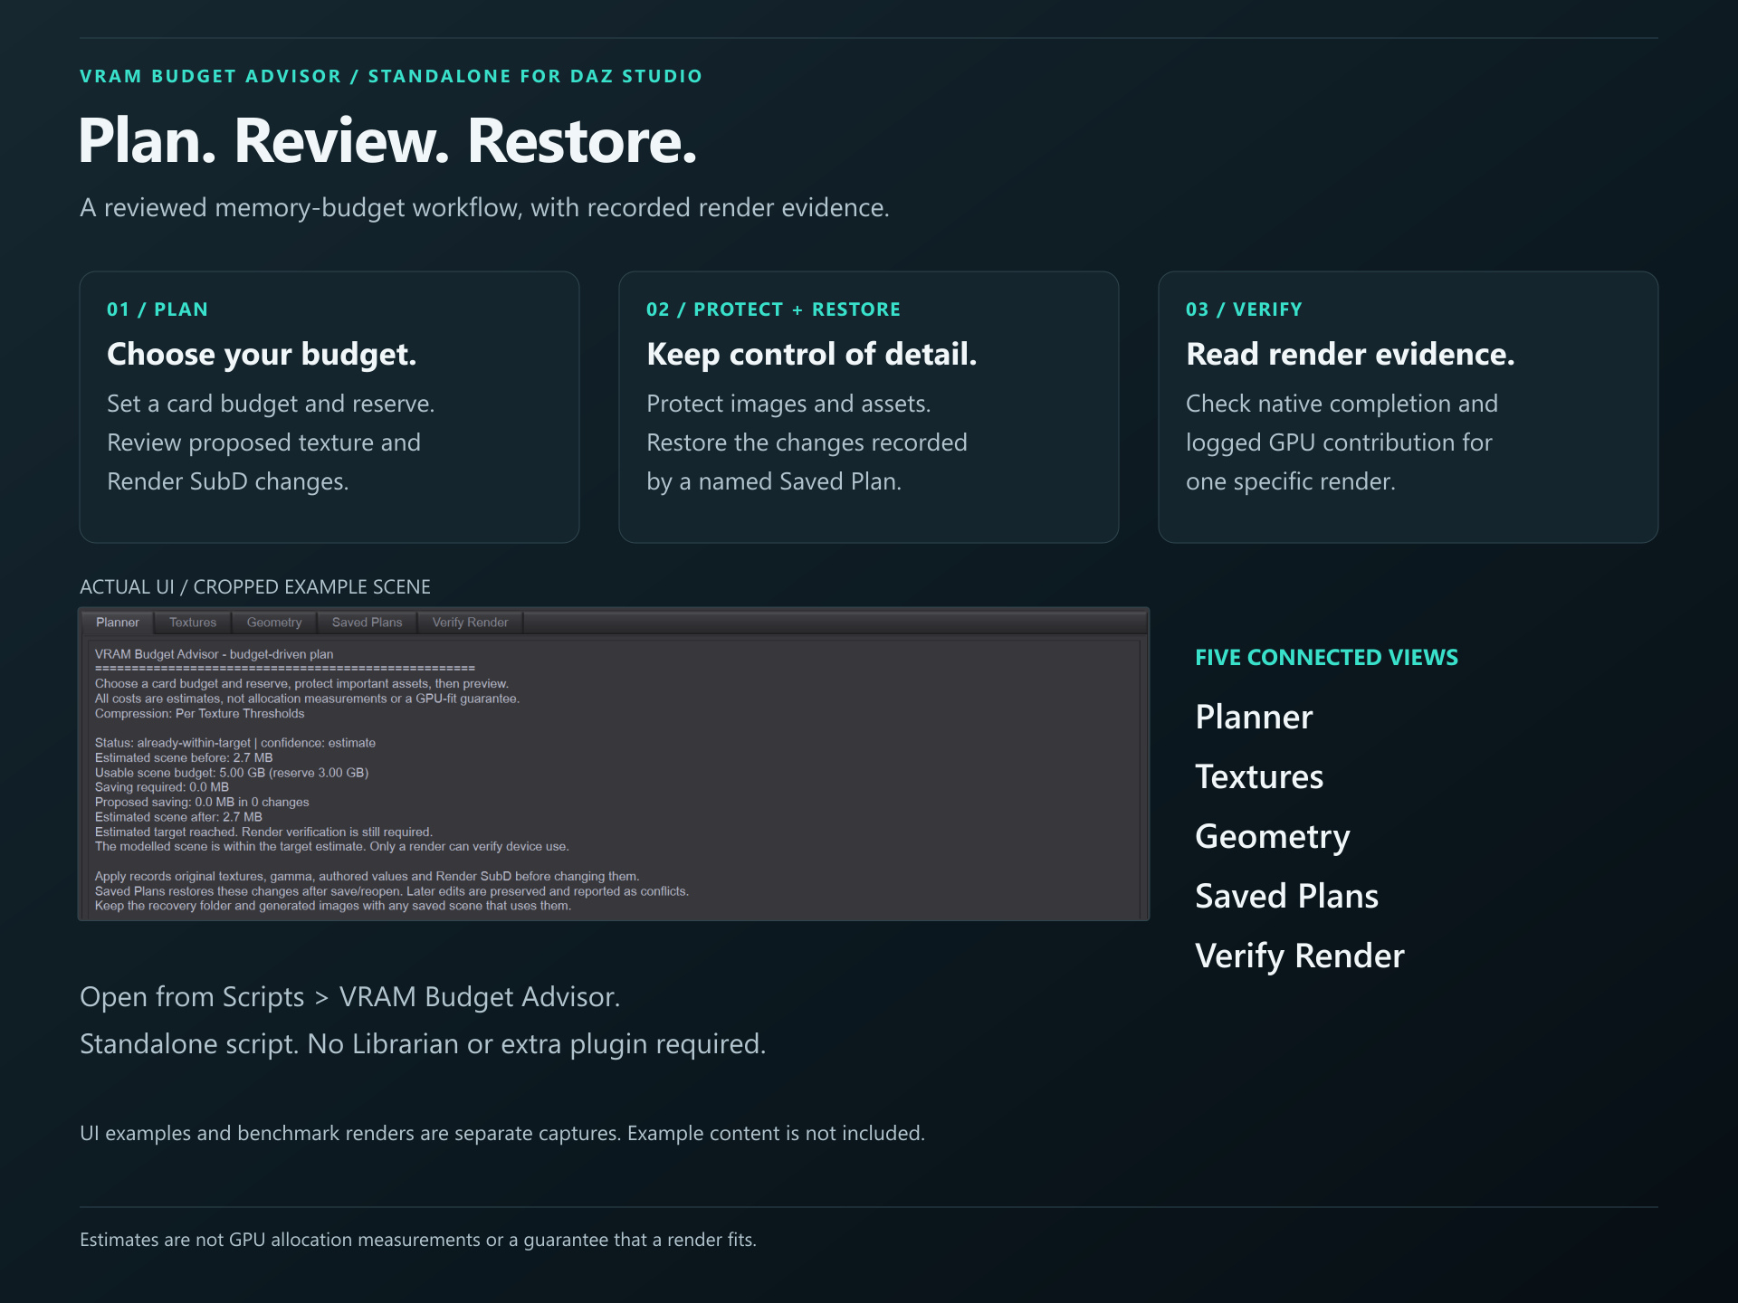Click 'Set a card budget and reserve.' line

271,404
